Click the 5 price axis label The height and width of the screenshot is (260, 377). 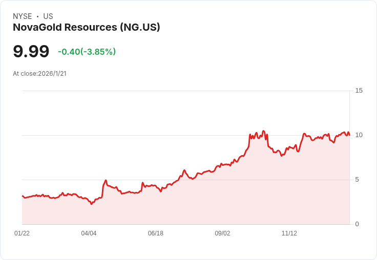click(x=357, y=180)
